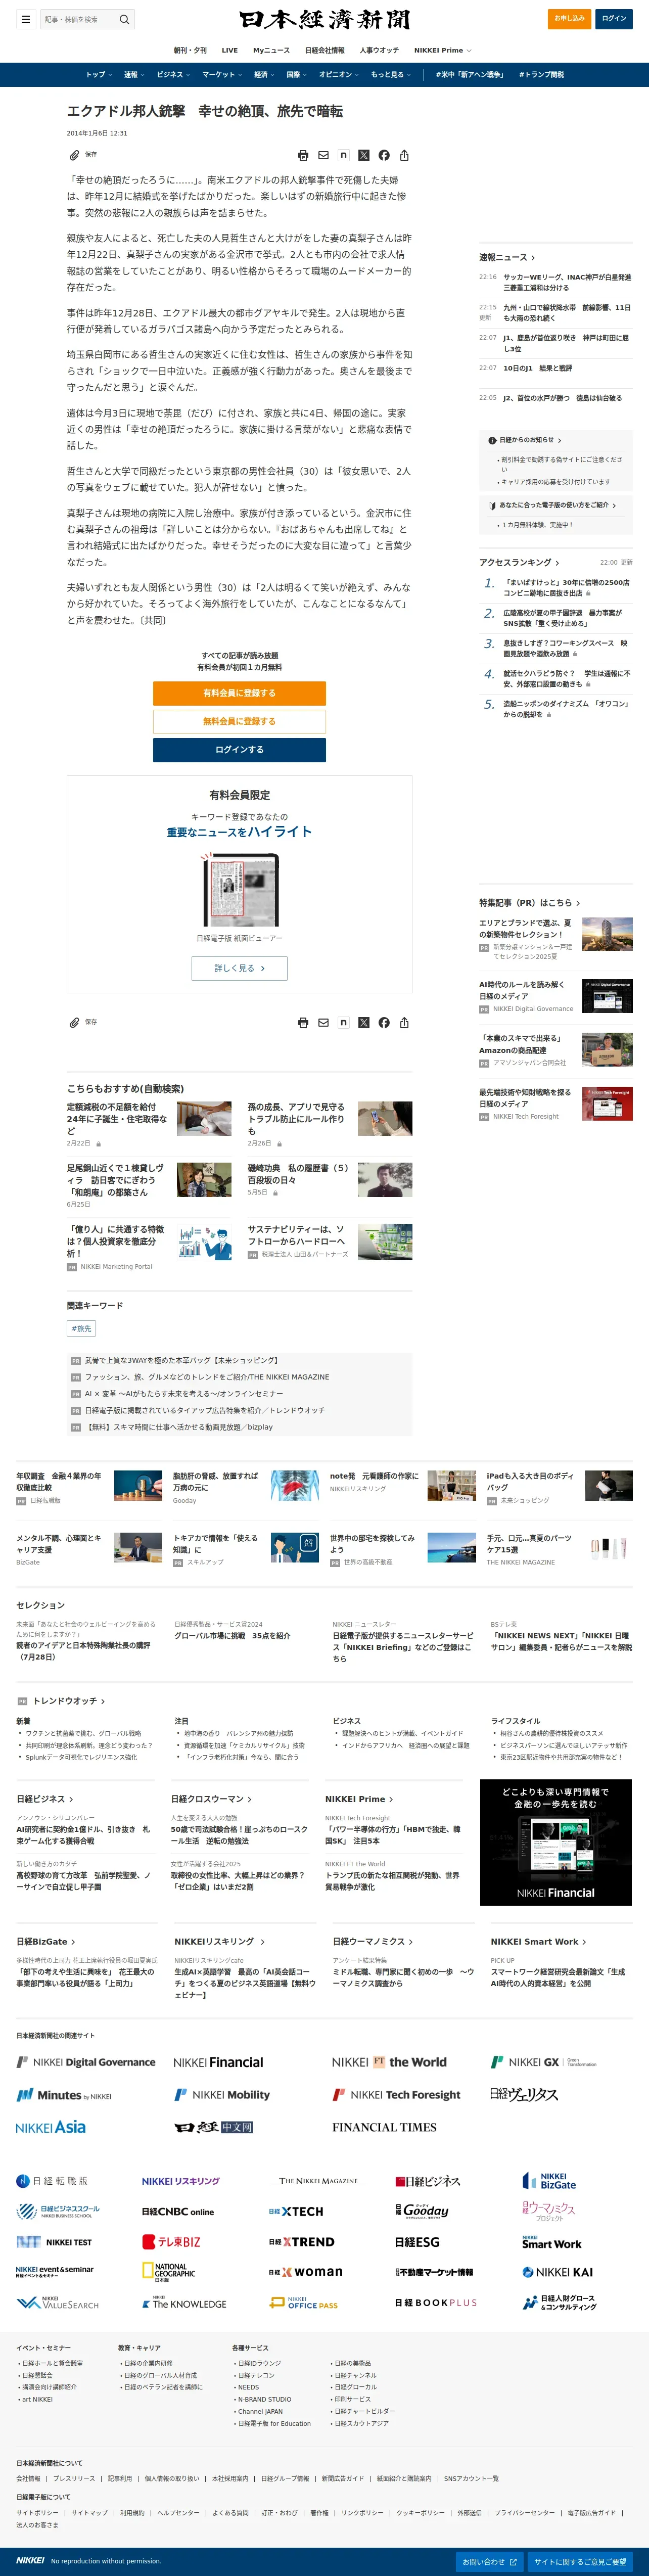Click the X icon below the member box
This screenshot has height=2576, width=649.
point(364,1022)
